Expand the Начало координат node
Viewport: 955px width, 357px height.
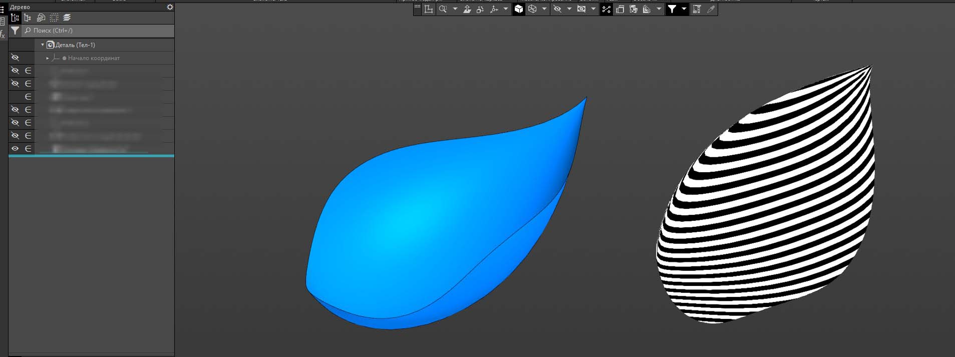(x=48, y=58)
